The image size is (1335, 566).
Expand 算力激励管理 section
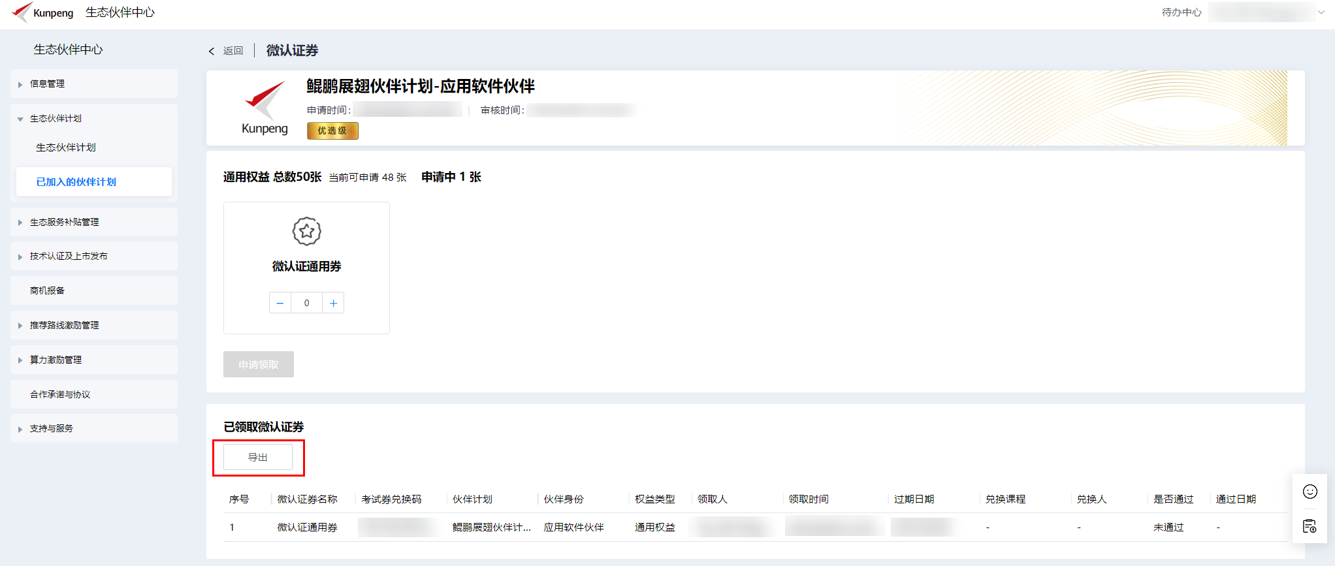point(94,360)
